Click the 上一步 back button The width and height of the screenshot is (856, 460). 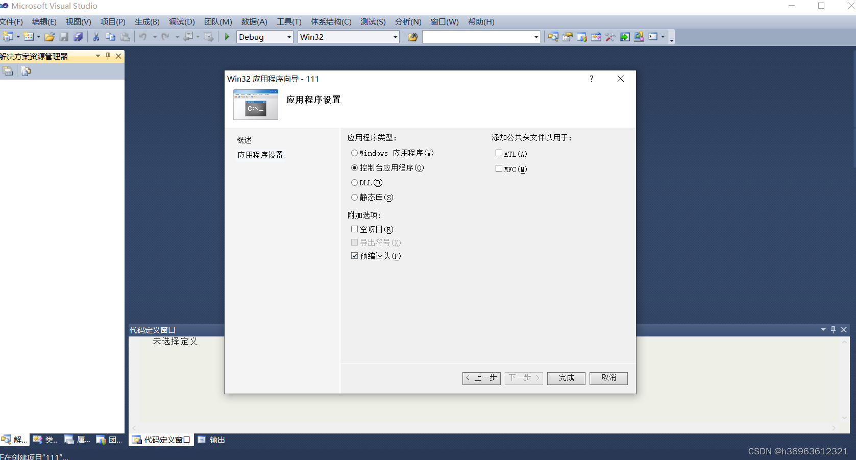[481, 378]
